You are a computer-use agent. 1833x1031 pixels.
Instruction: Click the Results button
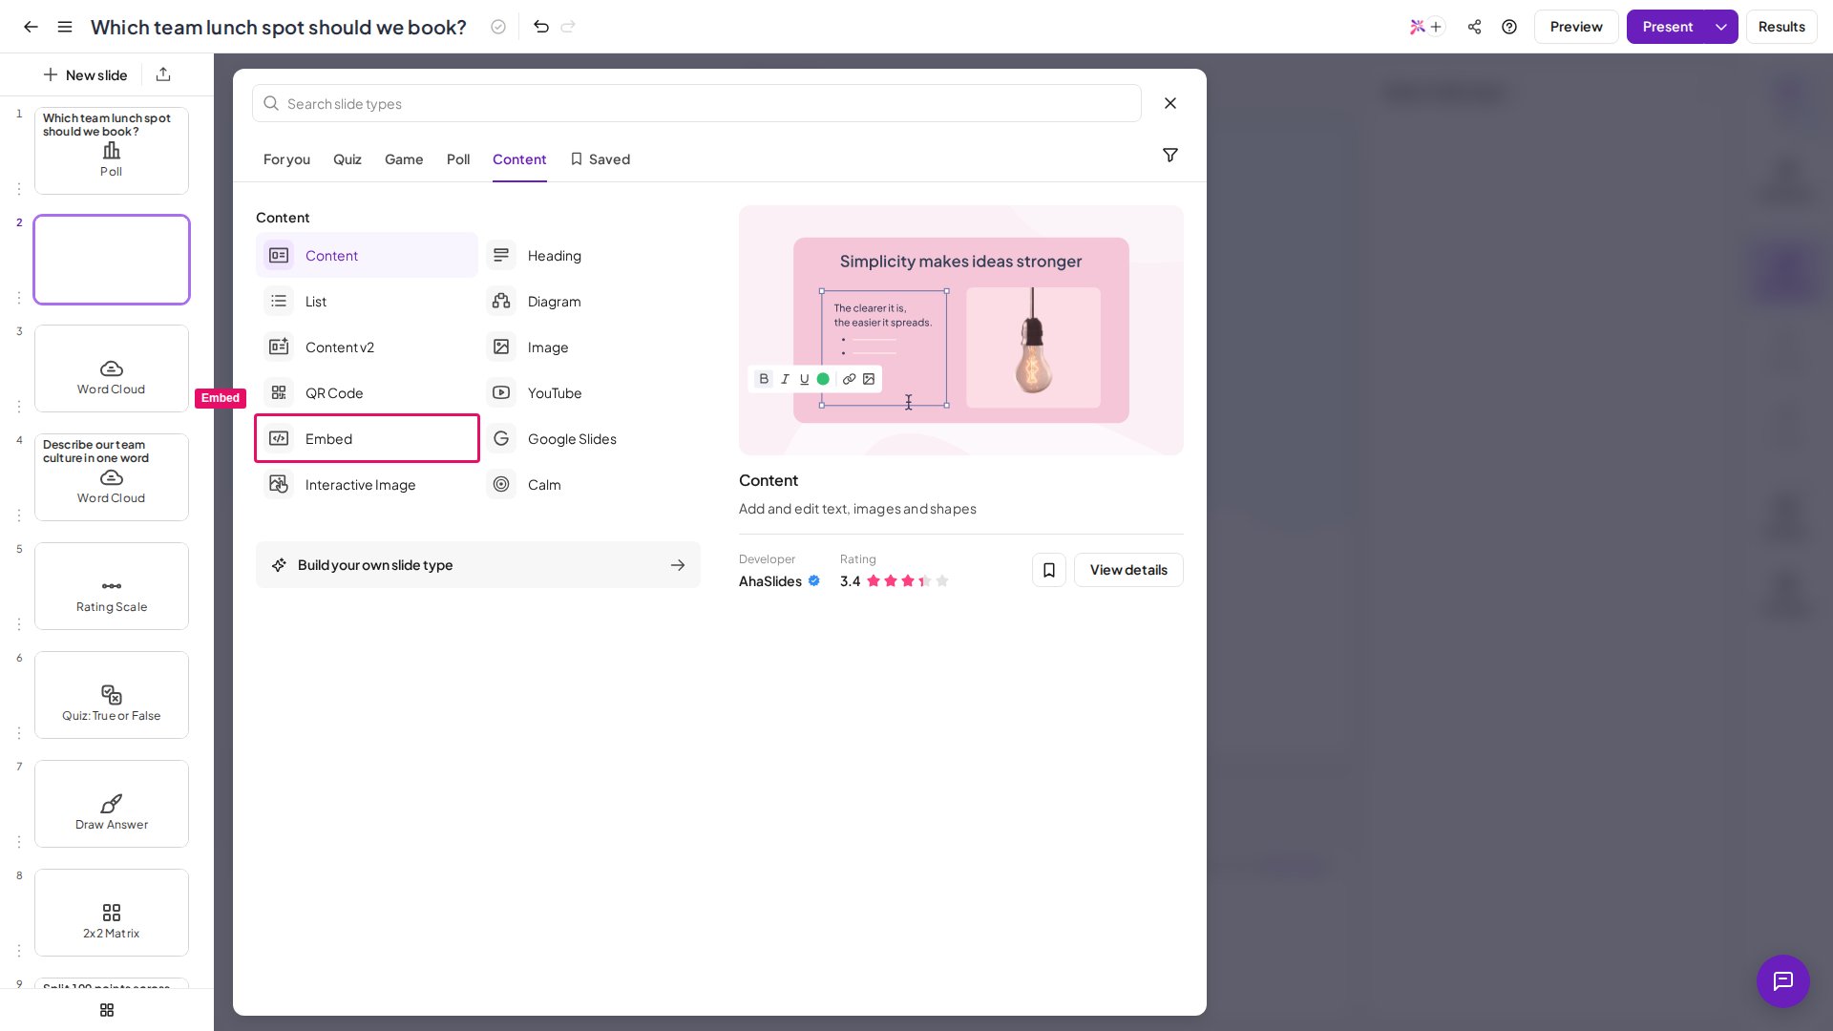(1781, 27)
